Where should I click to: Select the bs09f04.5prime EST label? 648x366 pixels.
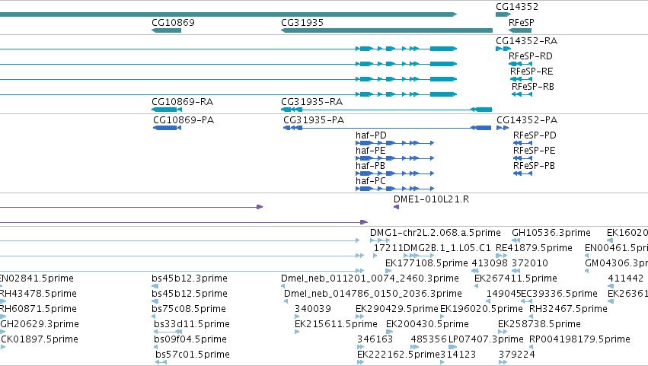click(x=190, y=340)
